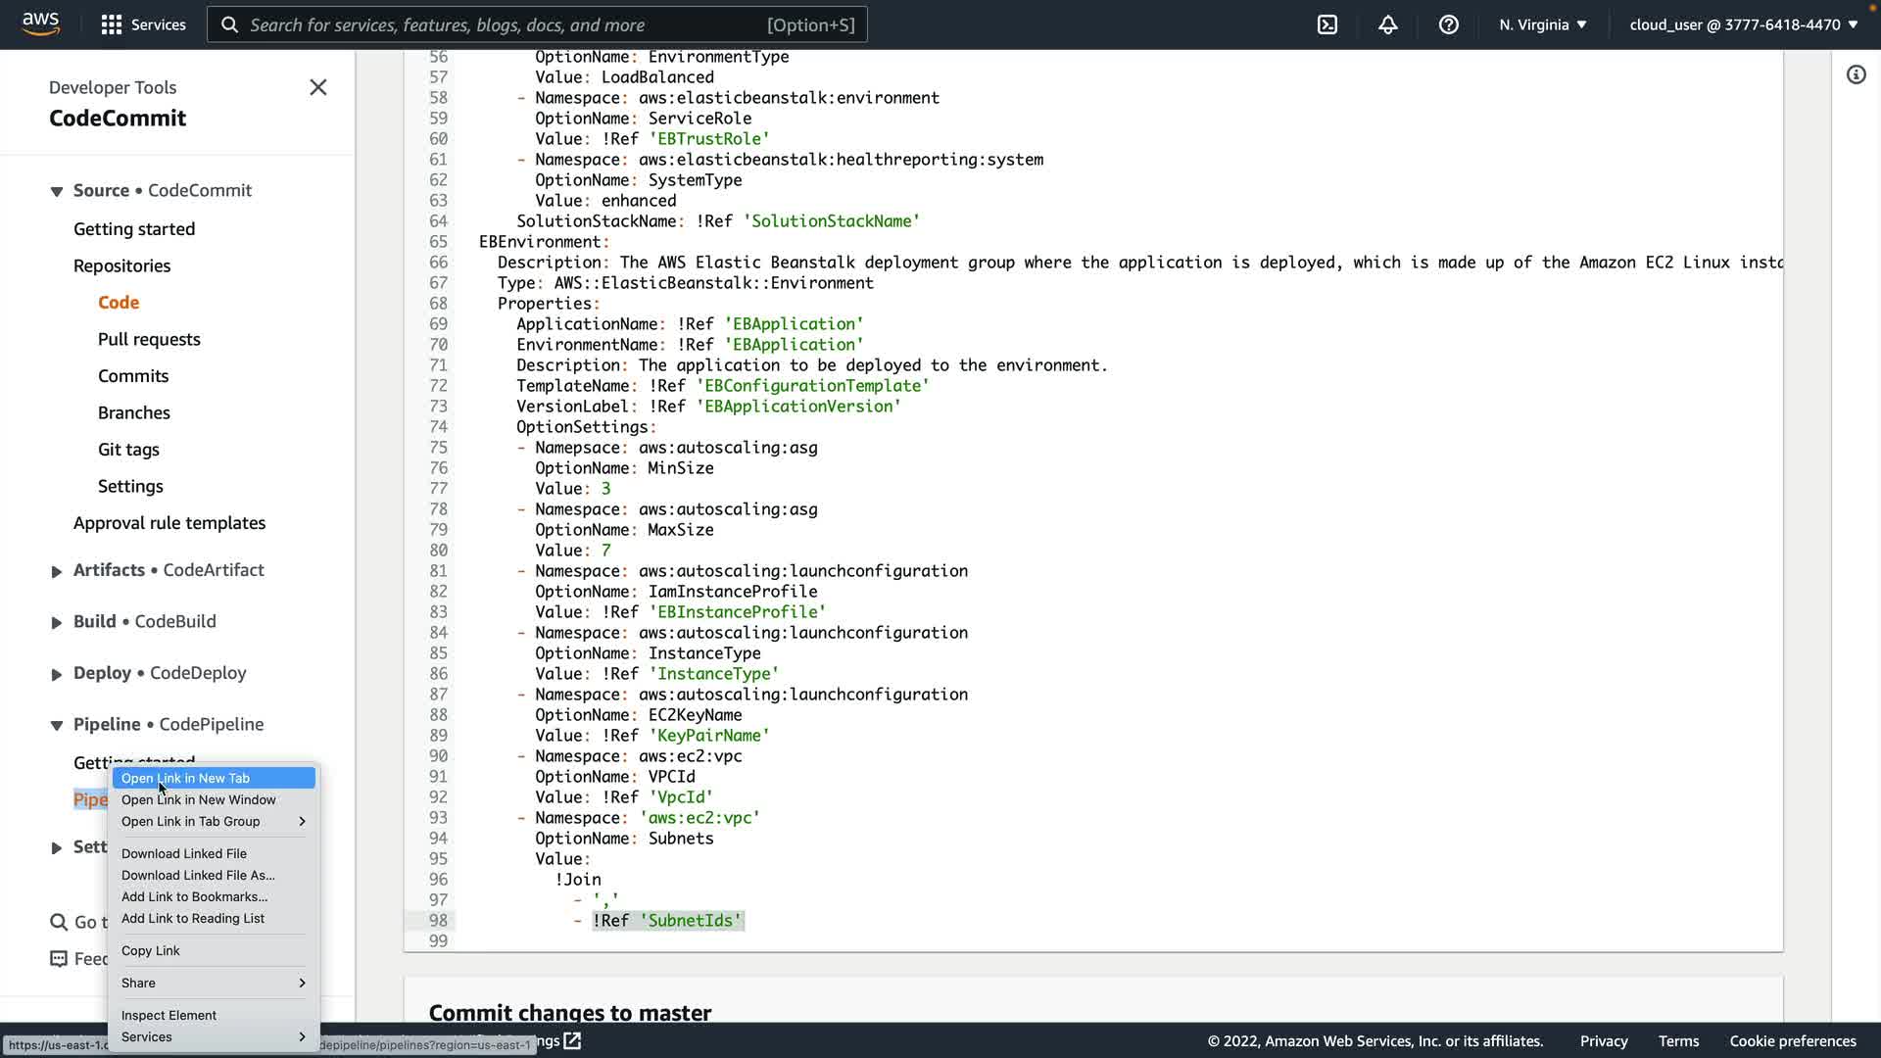Open the notifications bell

[1387, 24]
